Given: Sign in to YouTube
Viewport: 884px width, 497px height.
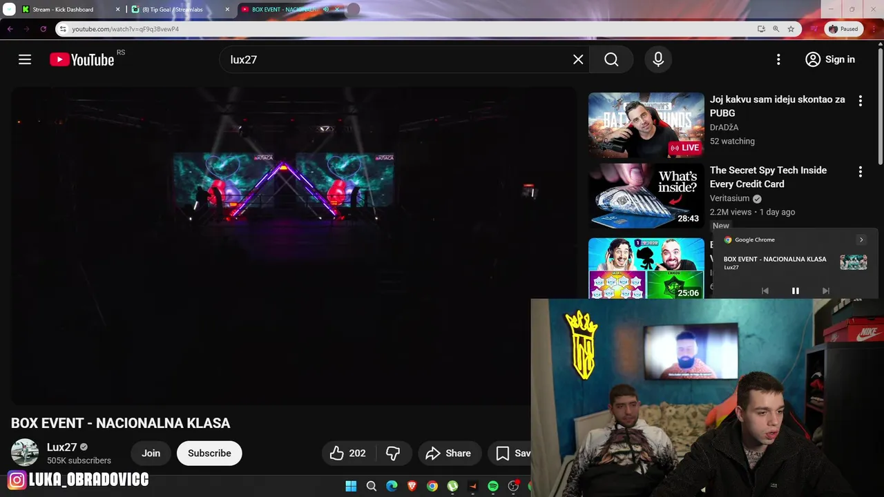Looking at the screenshot, I should pos(830,59).
